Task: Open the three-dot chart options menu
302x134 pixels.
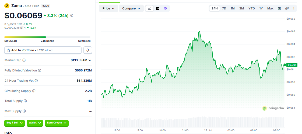Action: click(294, 8)
